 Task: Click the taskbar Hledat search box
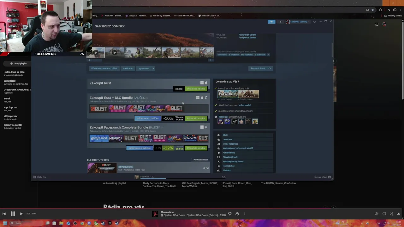point(26,223)
